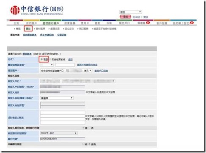Open the remittance currency dropdown

[x=47, y=65]
